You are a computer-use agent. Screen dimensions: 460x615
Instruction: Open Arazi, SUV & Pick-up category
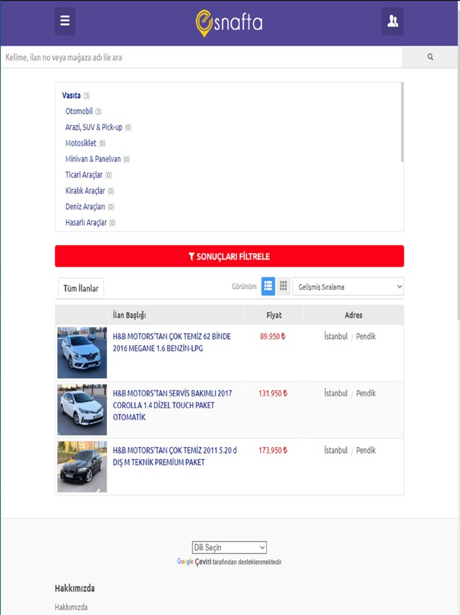(x=93, y=127)
